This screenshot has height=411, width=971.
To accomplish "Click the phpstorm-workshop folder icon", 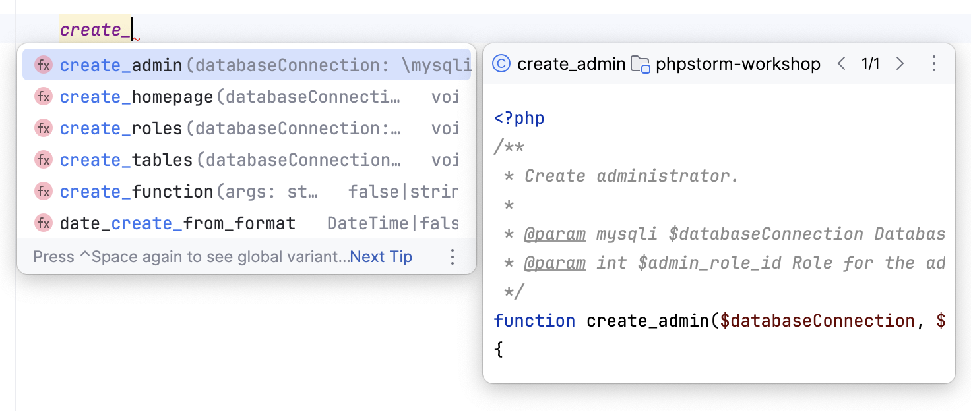I will pyautogui.click(x=641, y=64).
